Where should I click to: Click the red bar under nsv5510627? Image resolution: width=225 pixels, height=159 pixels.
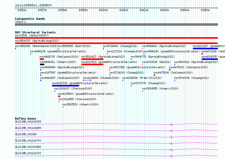click(x=92, y=59)
